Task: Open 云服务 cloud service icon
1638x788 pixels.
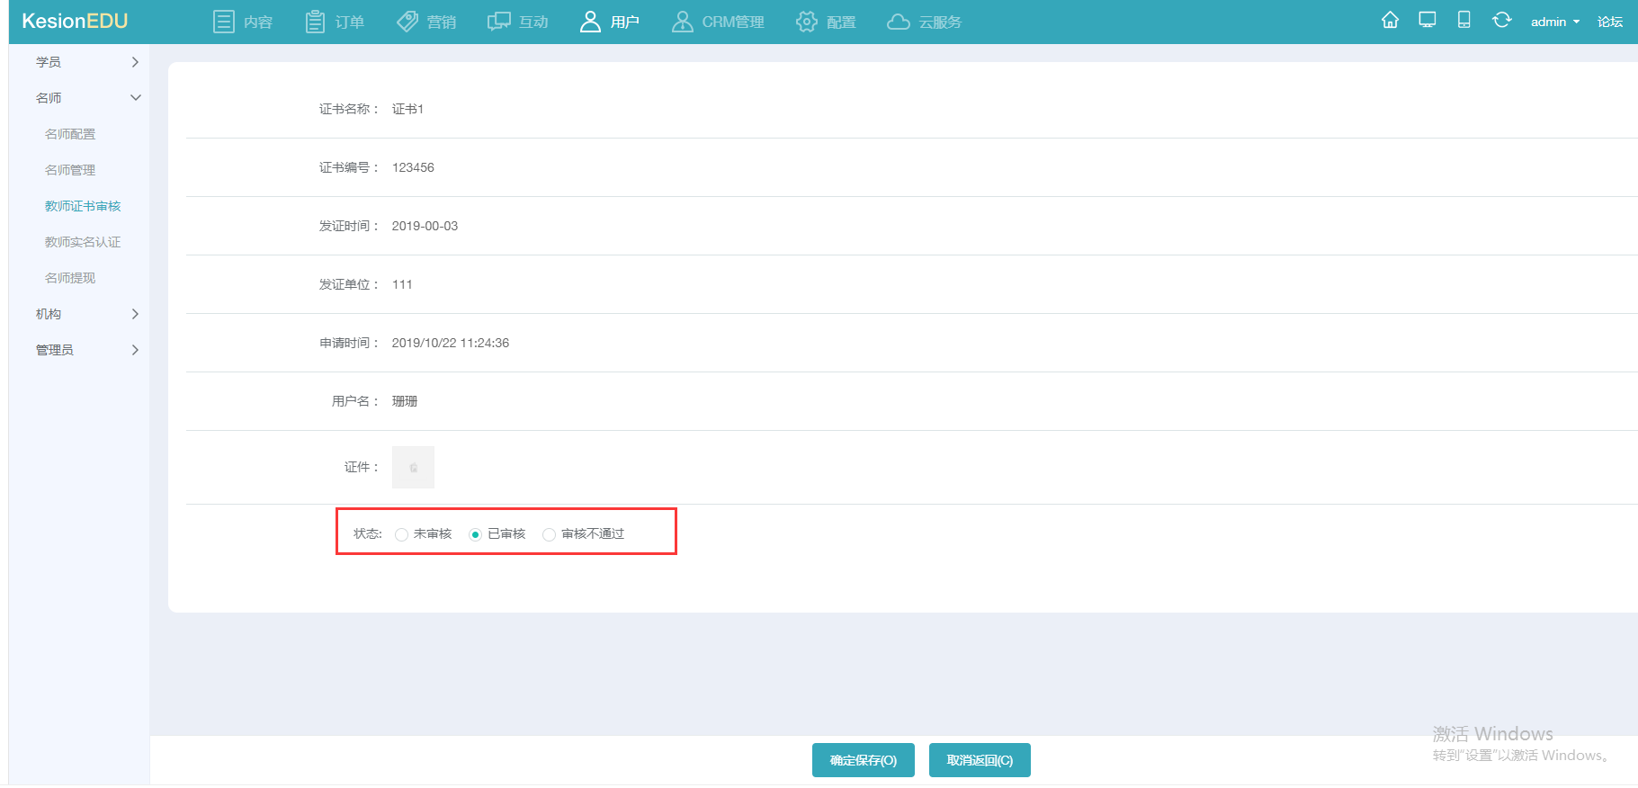Action: point(899,22)
